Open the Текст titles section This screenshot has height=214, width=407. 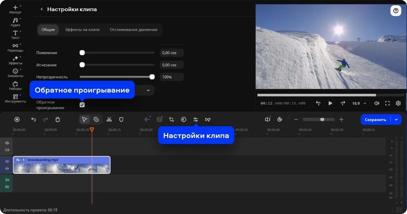pyautogui.click(x=15, y=35)
